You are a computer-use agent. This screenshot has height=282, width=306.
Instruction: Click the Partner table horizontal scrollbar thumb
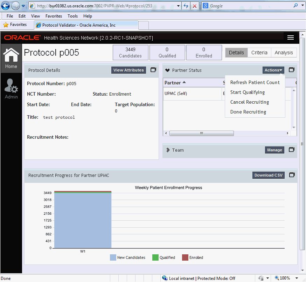pyautogui.click(x=202, y=133)
